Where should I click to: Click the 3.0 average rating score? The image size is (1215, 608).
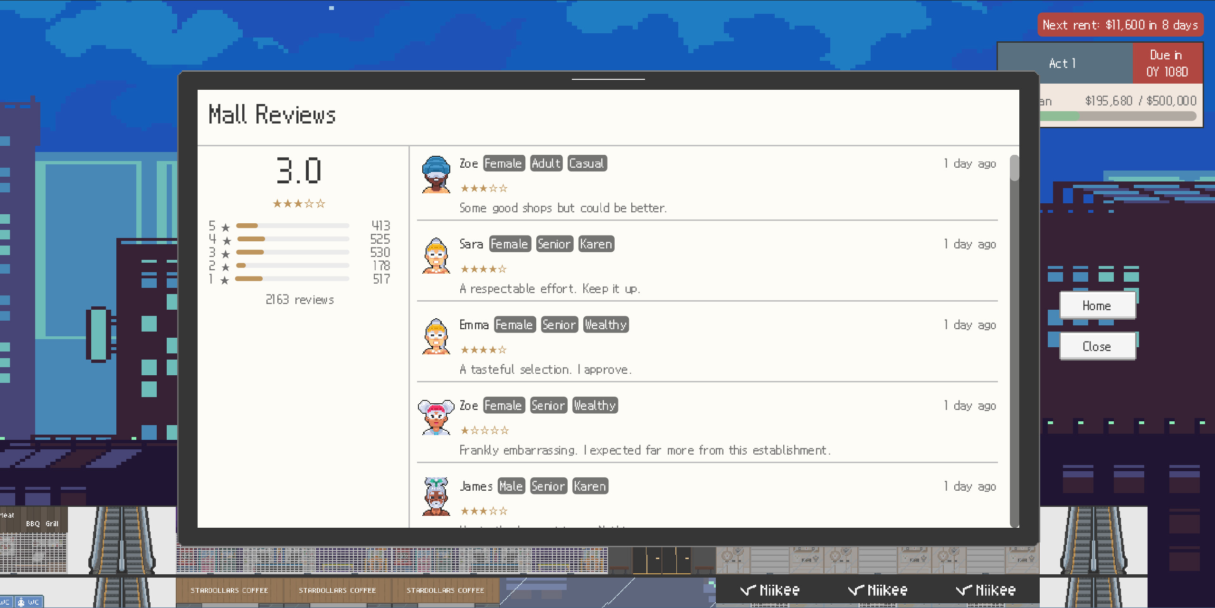pyautogui.click(x=299, y=170)
